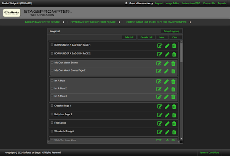The height and width of the screenshot is (156, 230).
Task: Click the Logout link
Action: pyautogui.click(x=159, y=3)
